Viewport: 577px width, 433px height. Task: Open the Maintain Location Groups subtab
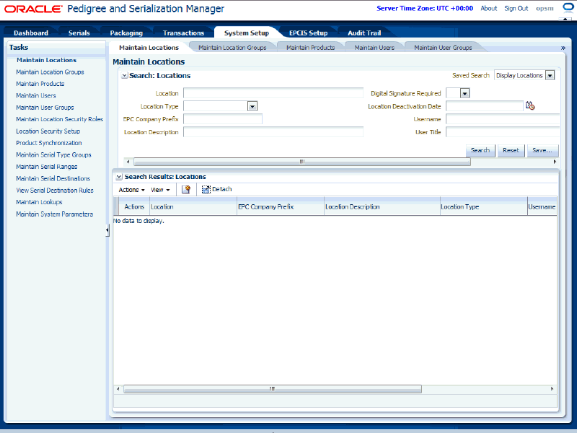click(x=232, y=48)
